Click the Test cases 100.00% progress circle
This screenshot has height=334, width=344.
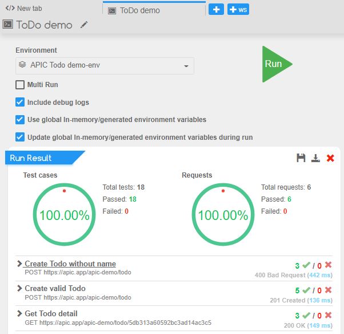click(x=64, y=215)
